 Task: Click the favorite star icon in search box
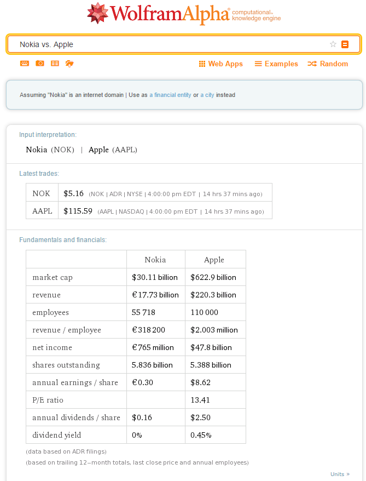[333, 44]
